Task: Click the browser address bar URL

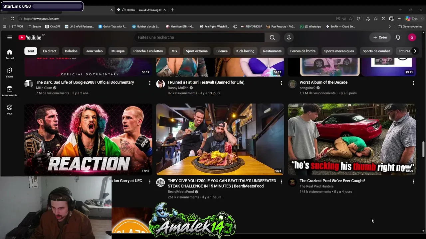Action: point(42,19)
